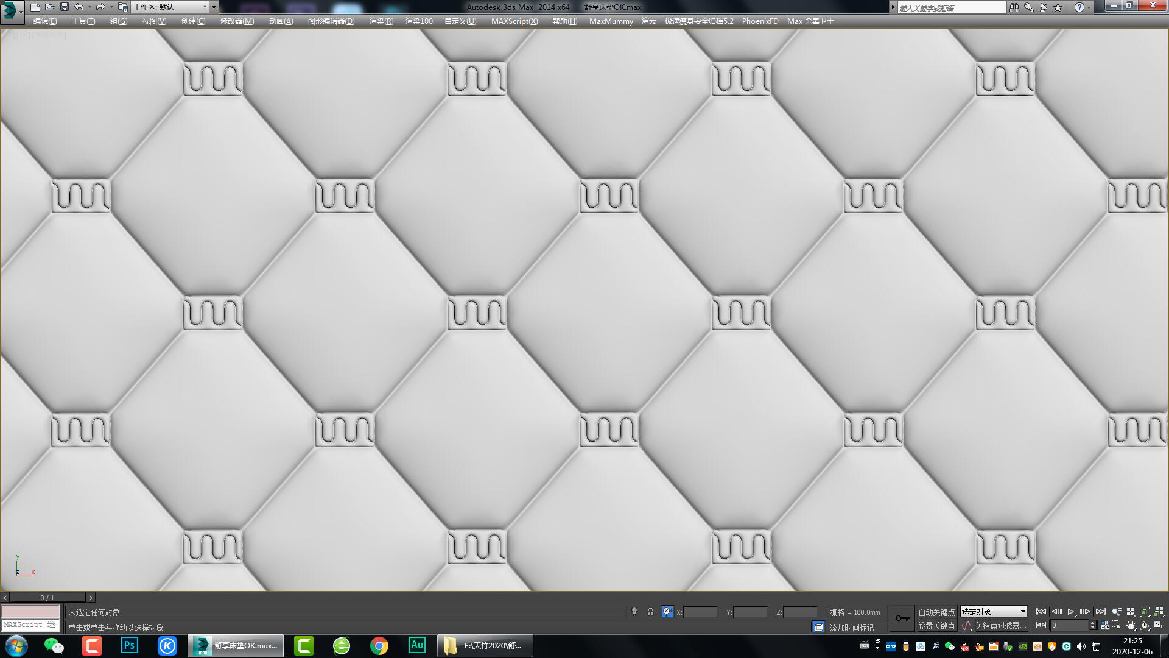
Task: Click the Play Animation button
Action: 1070,612
